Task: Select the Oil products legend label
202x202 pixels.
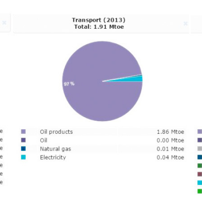Action: coord(57,132)
